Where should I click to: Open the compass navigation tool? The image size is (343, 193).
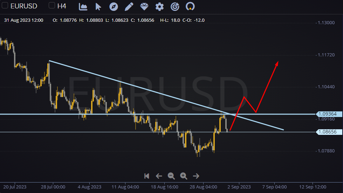[114, 7]
